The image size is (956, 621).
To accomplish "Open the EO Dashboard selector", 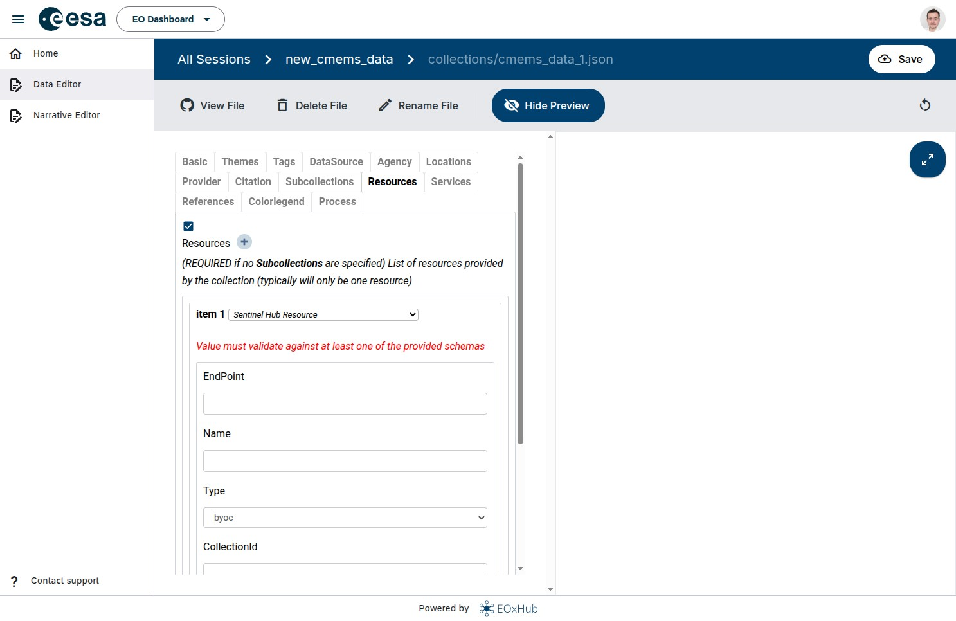I will 170,19.
